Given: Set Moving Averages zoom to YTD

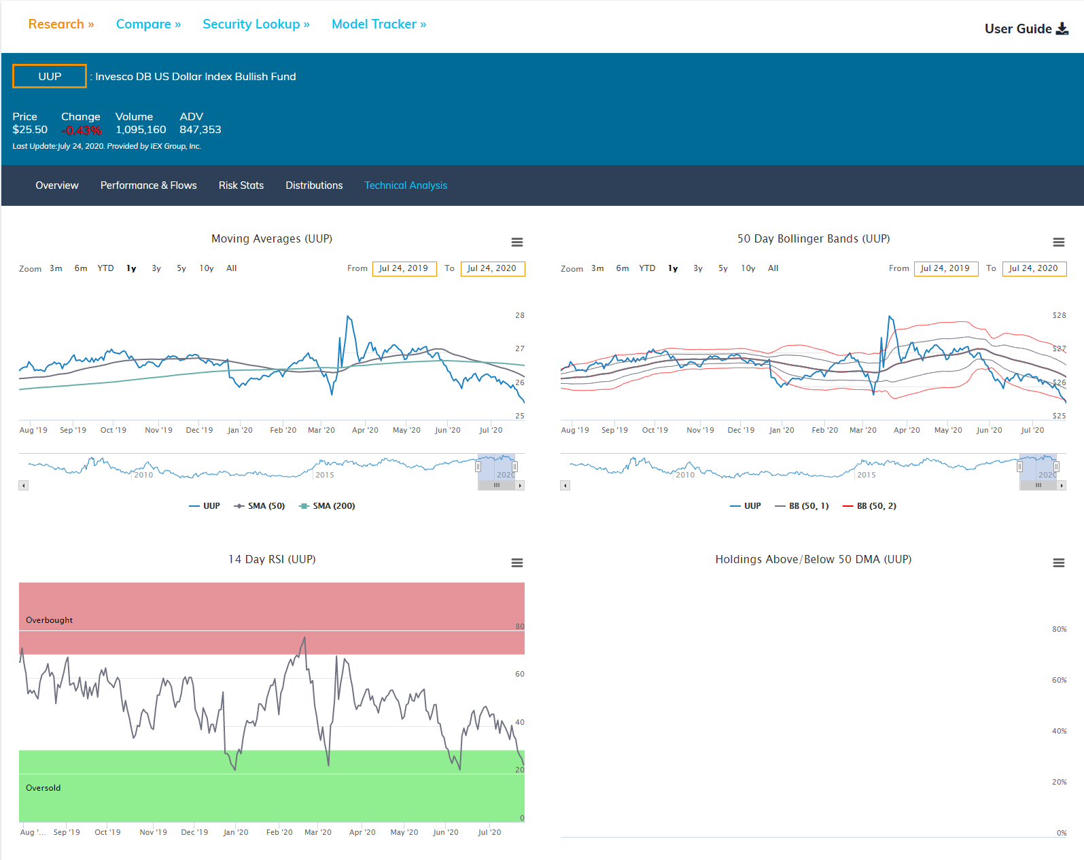Looking at the screenshot, I should (x=105, y=268).
